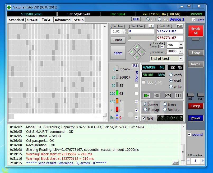Click the green cross Victoria app icon
This screenshot has width=213, height=173.
coord(9,7)
